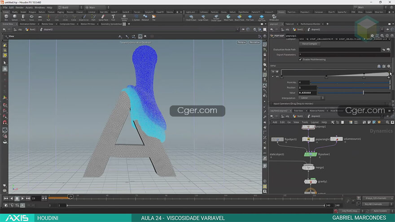This screenshot has height=222, width=395.
Task: Open the Interpolation Linear dropdown
Action: [312, 98]
